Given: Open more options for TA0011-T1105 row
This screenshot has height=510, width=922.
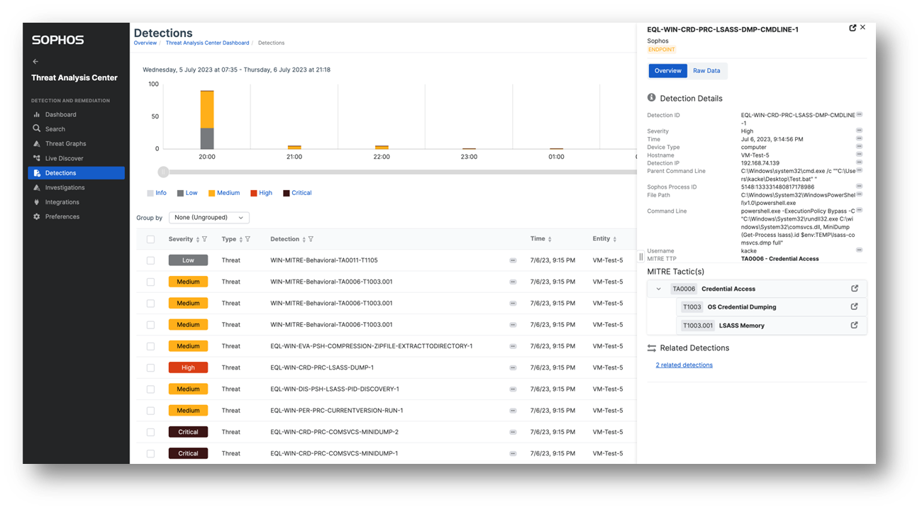Looking at the screenshot, I should [x=513, y=260].
